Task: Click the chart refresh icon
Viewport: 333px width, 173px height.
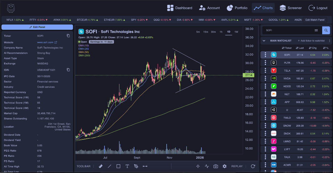Action: click(253, 166)
